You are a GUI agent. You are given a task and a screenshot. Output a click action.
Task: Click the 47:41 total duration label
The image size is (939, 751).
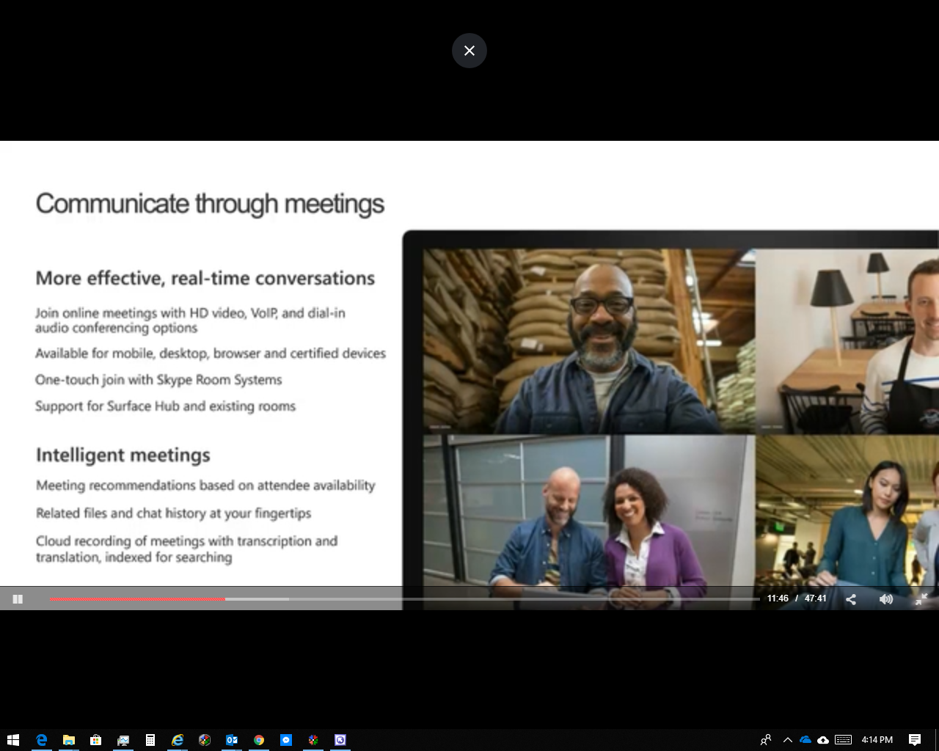click(816, 598)
